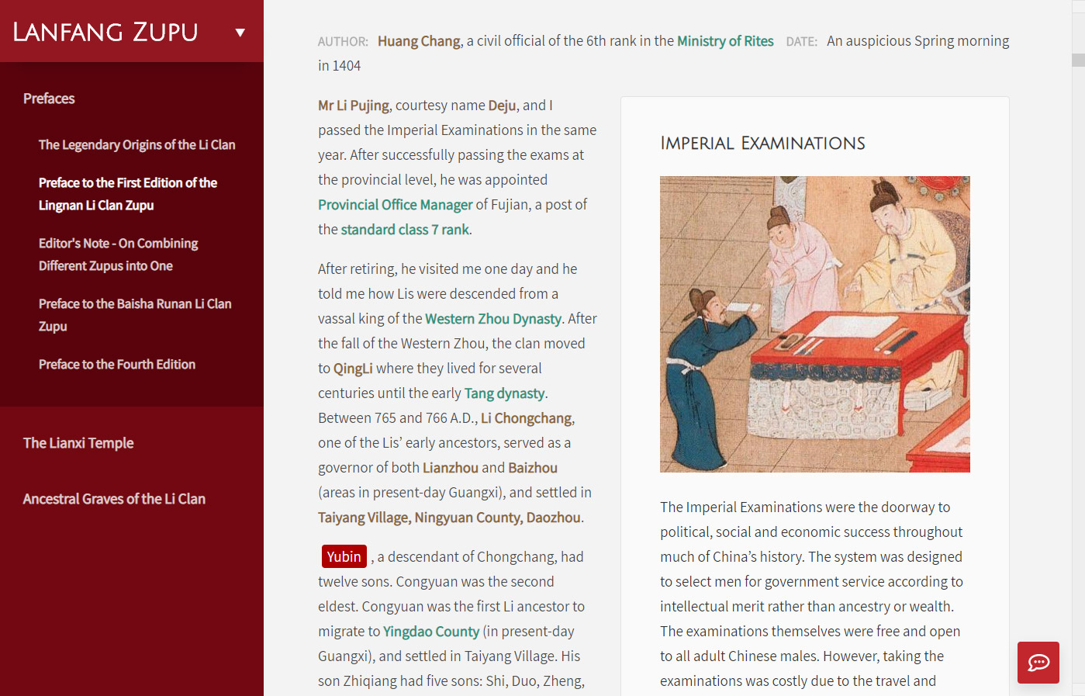Open the red chat bubble button
Screen dimensions: 1085x696
click(1038, 663)
